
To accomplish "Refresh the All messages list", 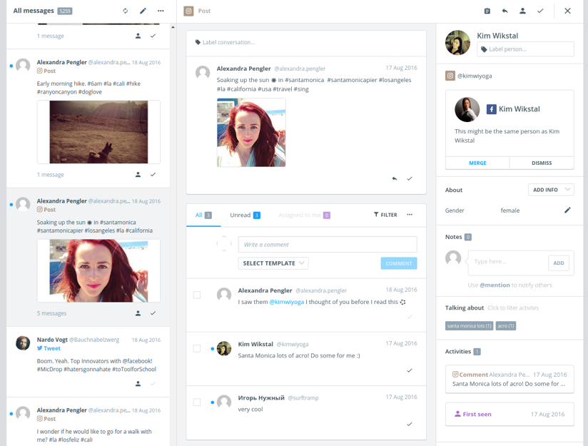I will point(126,11).
